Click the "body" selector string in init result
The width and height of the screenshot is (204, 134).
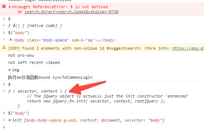point(155,120)
